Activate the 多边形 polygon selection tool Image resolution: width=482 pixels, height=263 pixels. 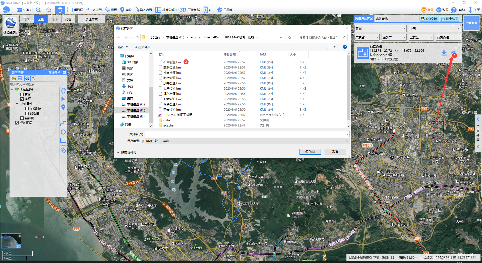[94, 10]
